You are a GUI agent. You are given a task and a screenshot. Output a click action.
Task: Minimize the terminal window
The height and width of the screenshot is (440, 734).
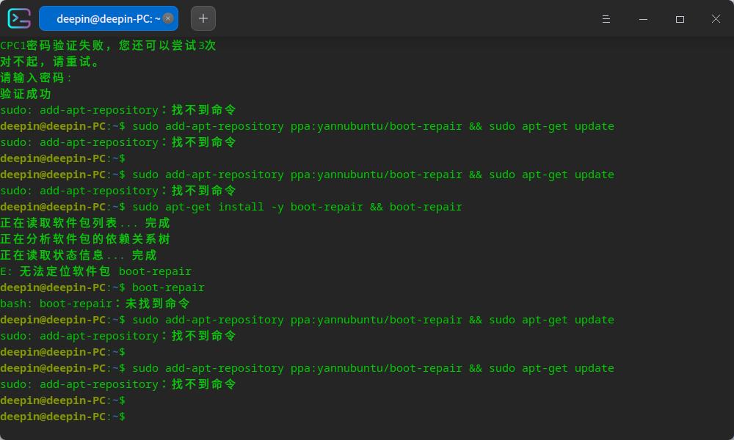point(643,19)
